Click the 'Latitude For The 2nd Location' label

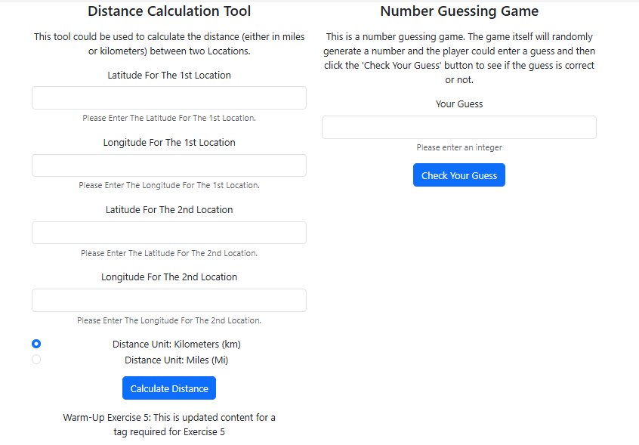(x=169, y=210)
